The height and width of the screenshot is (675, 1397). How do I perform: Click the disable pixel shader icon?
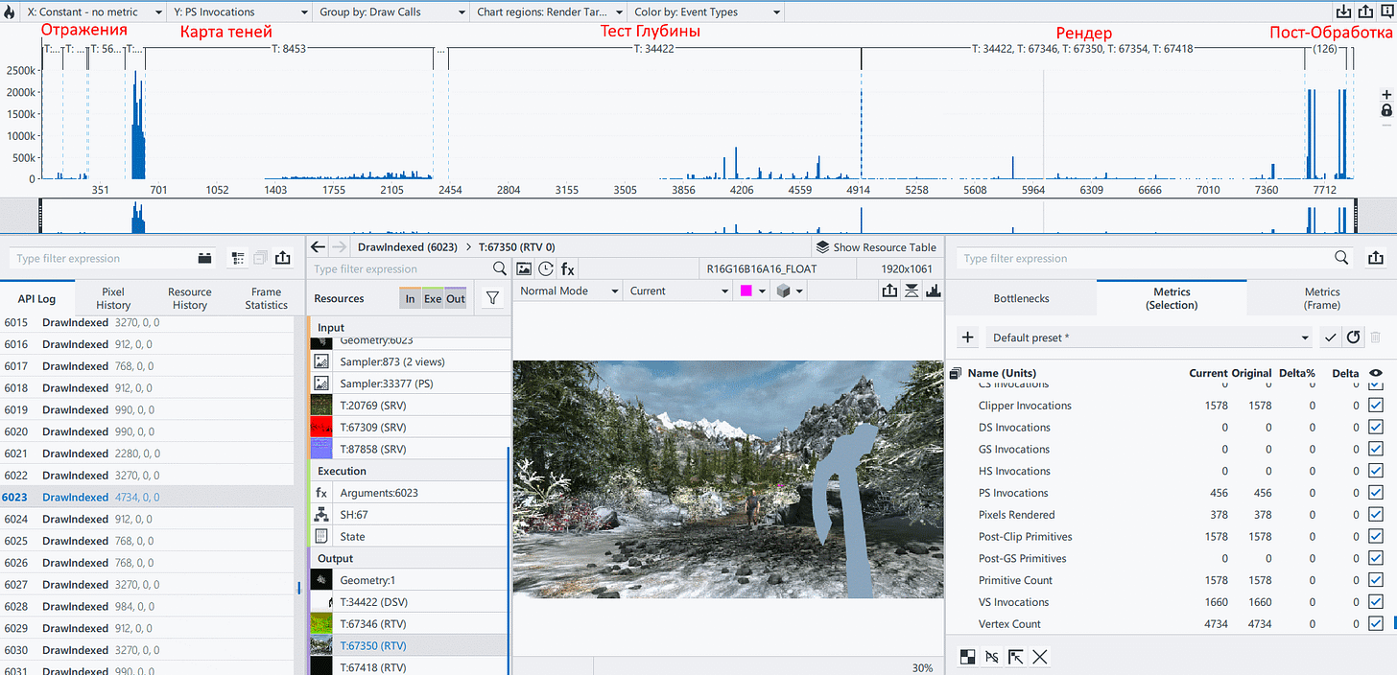pyautogui.click(x=992, y=657)
